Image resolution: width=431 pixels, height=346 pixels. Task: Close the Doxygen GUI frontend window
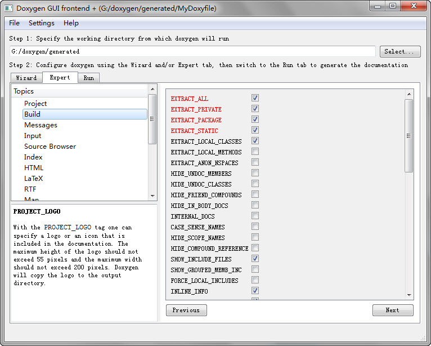[414, 6]
